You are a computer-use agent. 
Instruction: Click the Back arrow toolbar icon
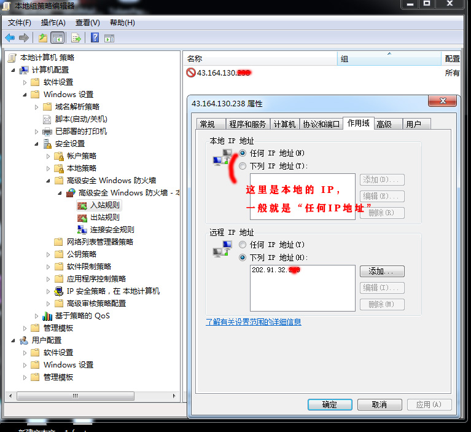click(10, 38)
